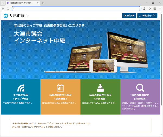Open 録画映像の検索 page

click(x=140, y=97)
